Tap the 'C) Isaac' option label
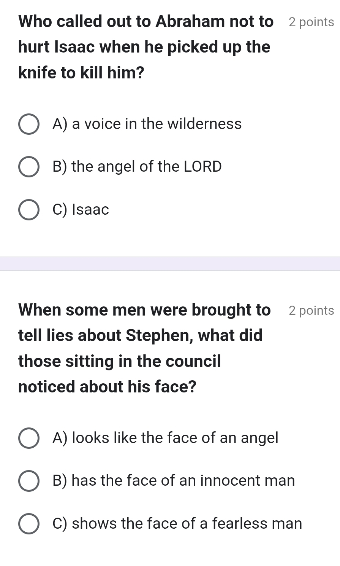This screenshot has height=566, width=340. point(81,210)
